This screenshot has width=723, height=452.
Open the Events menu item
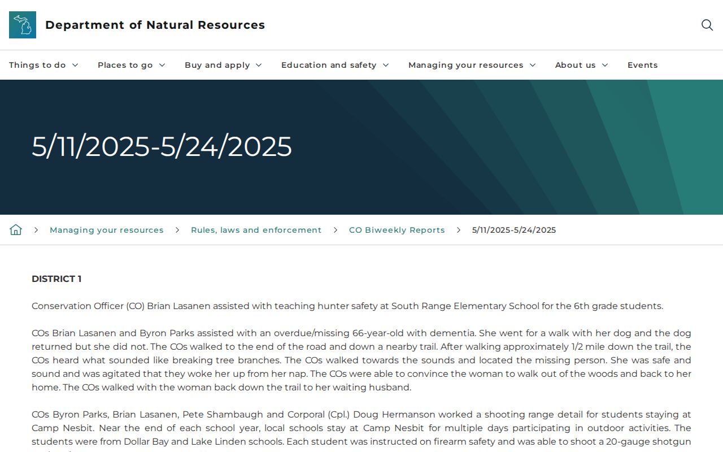[643, 65]
